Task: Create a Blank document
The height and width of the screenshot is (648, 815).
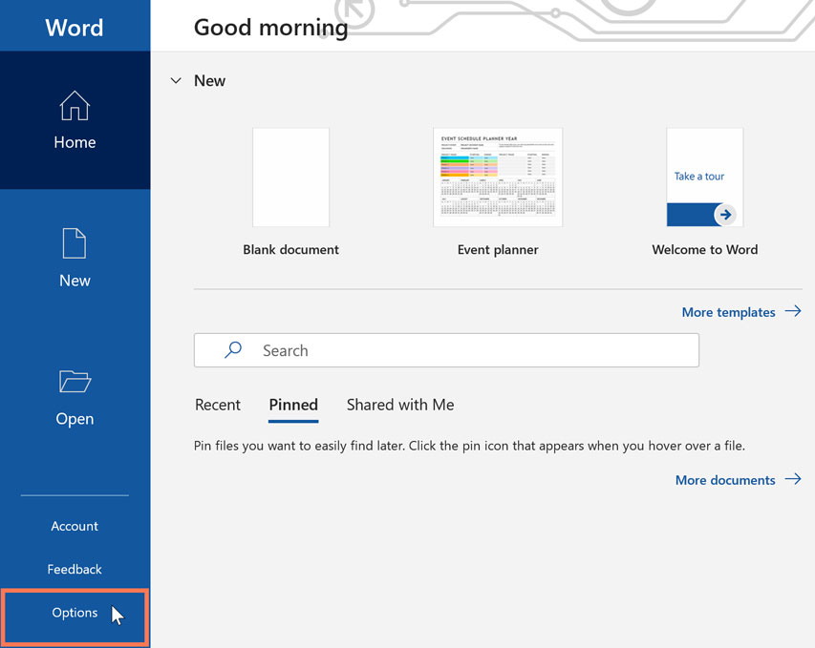Action: tap(290, 177)
